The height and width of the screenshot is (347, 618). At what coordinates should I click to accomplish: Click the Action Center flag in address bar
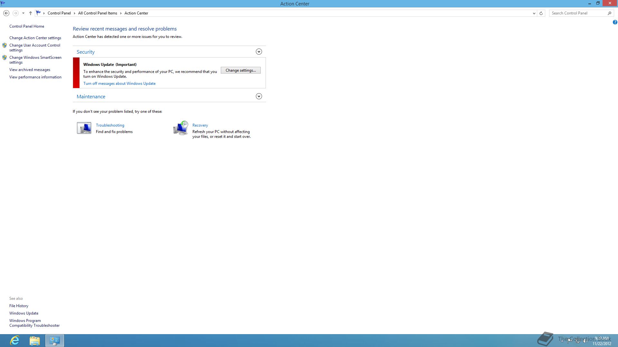point(38,13)
